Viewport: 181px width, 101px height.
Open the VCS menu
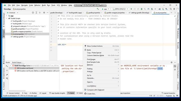click(x=58, y=5)
